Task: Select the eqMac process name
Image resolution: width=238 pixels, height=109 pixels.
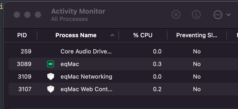Action: (x=70, y=64)
